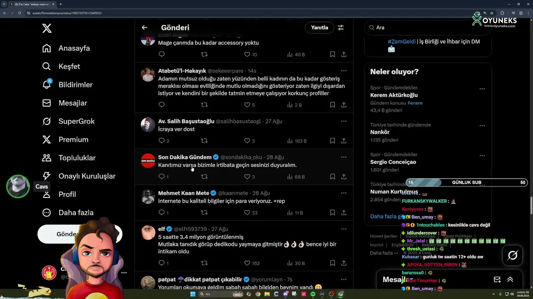Screen dimensions: 533x299
Task: Open a new browser tab
Action: pos(61,4)
